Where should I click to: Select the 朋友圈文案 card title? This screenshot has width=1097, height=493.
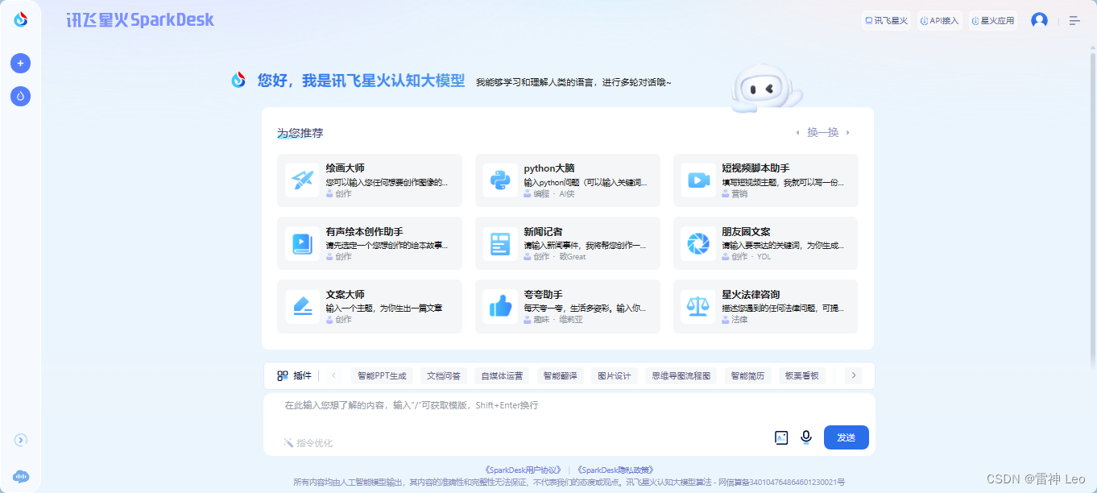coord(747,231)
